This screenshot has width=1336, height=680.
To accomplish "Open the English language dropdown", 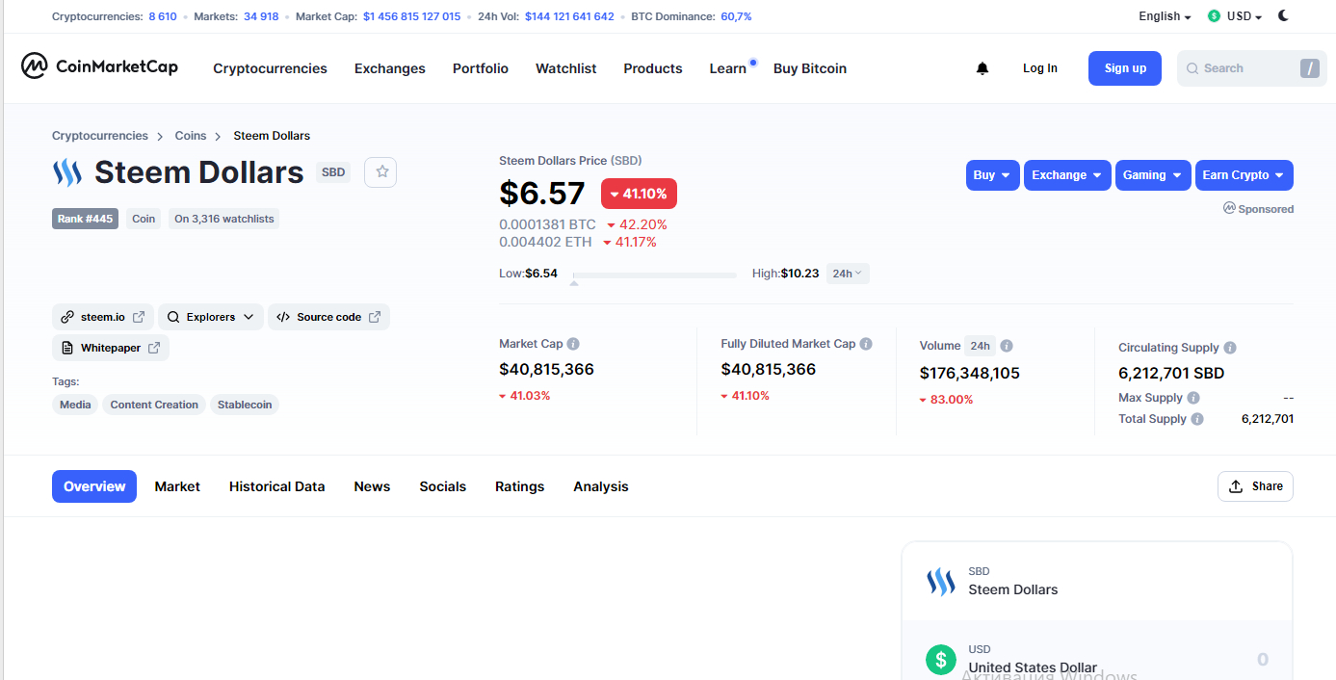I will pyautogui.click(x=1165, y=16).
